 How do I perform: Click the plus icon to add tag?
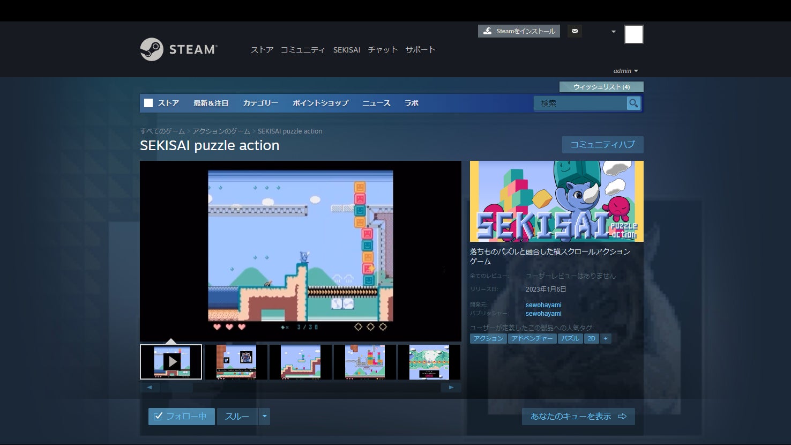[x=606, y=338]
